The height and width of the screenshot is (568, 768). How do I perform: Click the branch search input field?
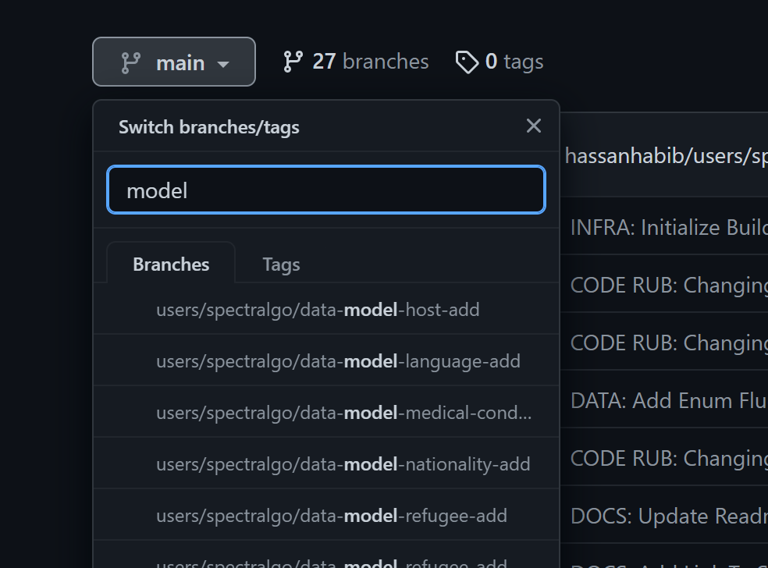(325, 190)
